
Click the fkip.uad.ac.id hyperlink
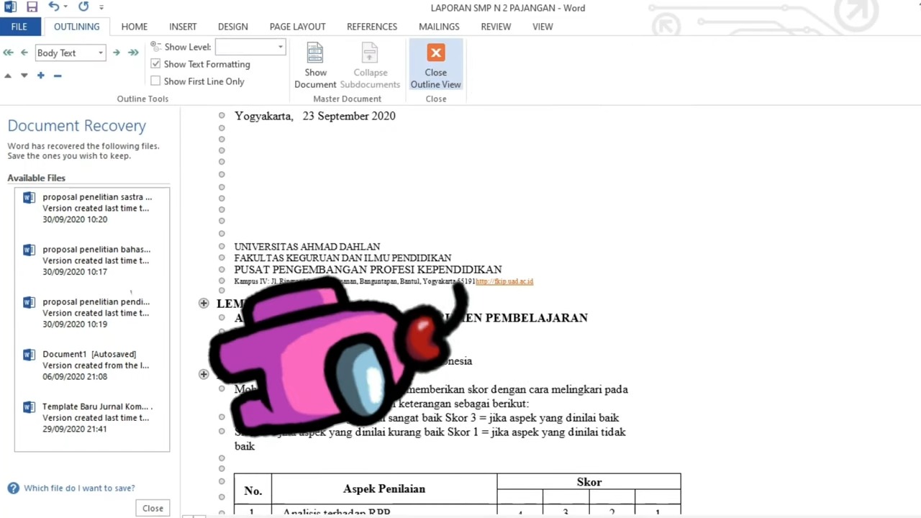pyautogui.click(x=504, y=281)
